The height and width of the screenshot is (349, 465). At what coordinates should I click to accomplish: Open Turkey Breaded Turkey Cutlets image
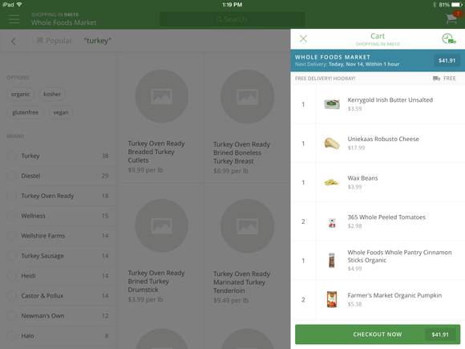[162, 96]
